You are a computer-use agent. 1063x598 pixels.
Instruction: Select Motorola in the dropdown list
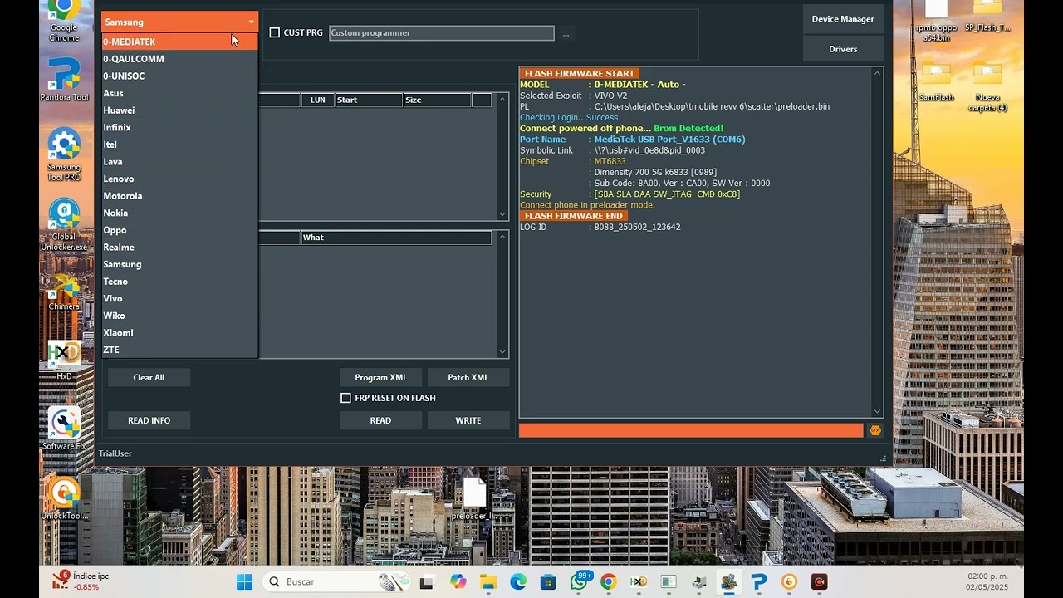click(179, 196)
